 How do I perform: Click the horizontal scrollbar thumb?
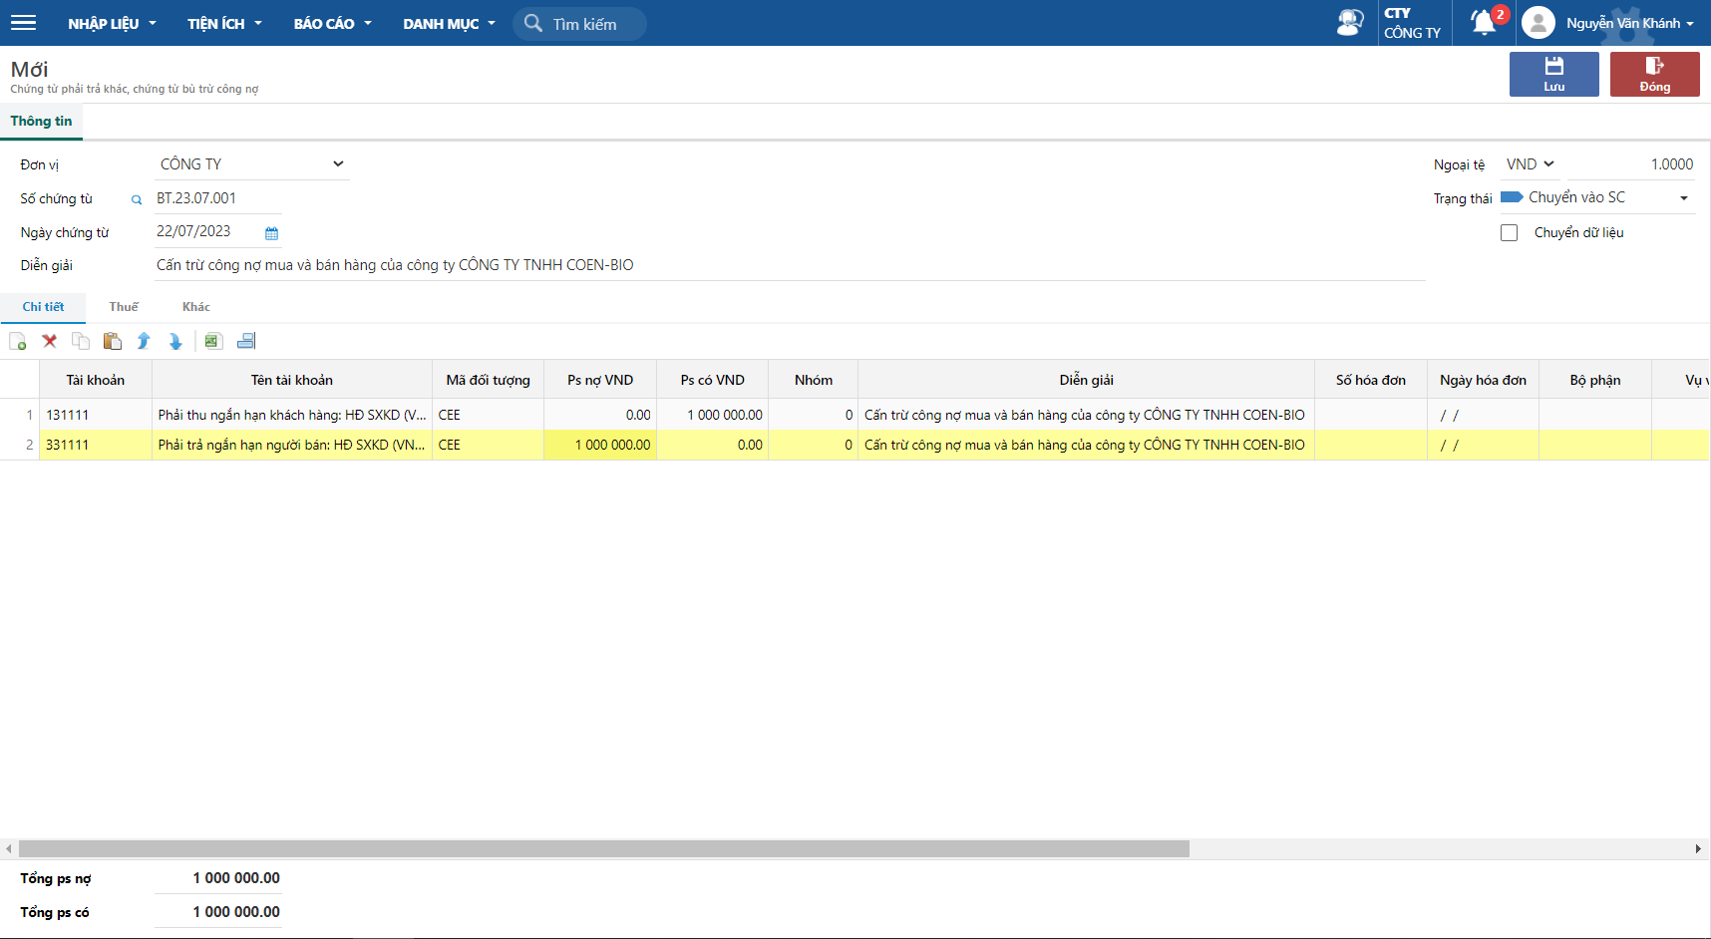click(603, 849)
